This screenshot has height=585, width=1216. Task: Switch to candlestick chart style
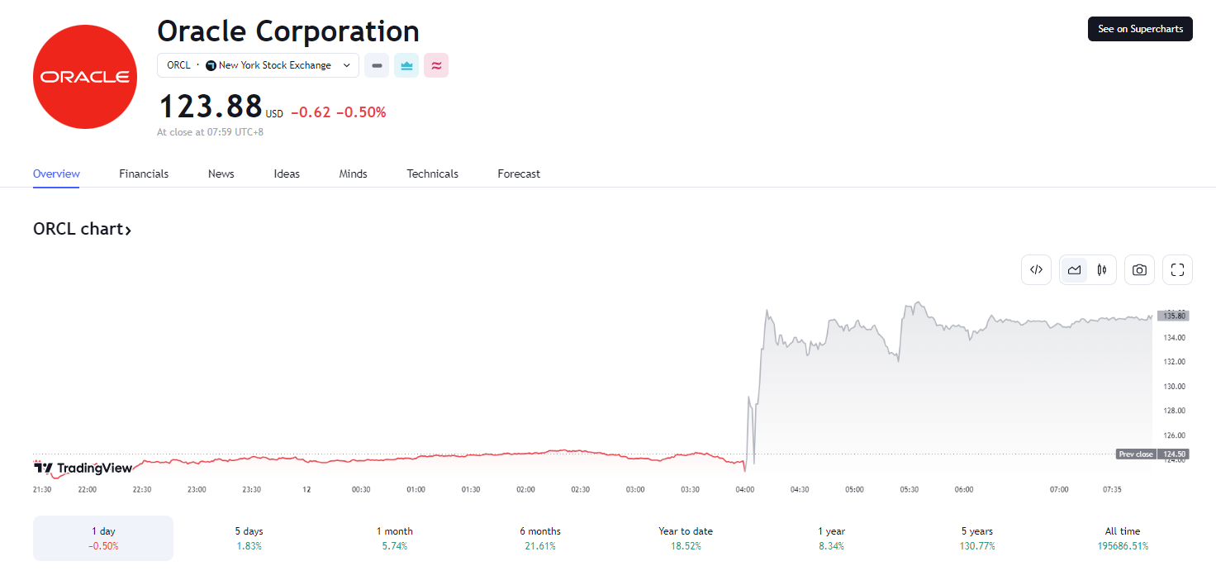[x=1102, y=269]
